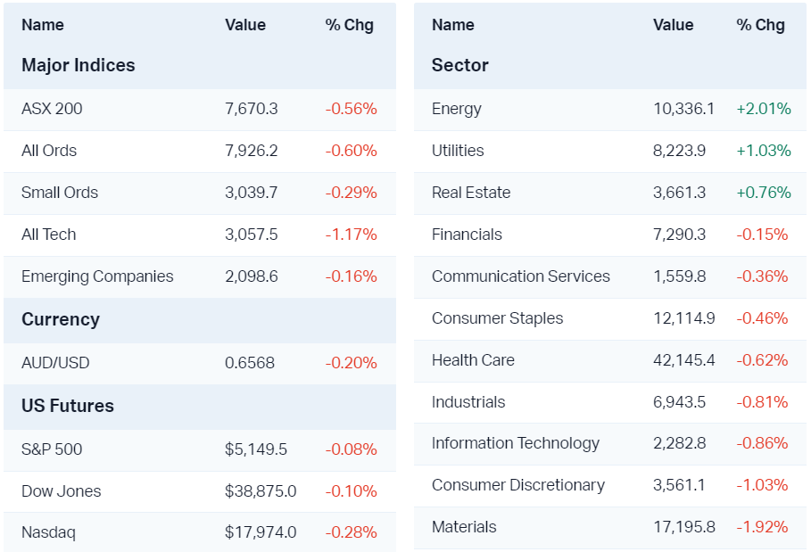The height and width of the screenshot is (552, 811).
Task: Click the Health Care sector
Action: tap(474, 360)
